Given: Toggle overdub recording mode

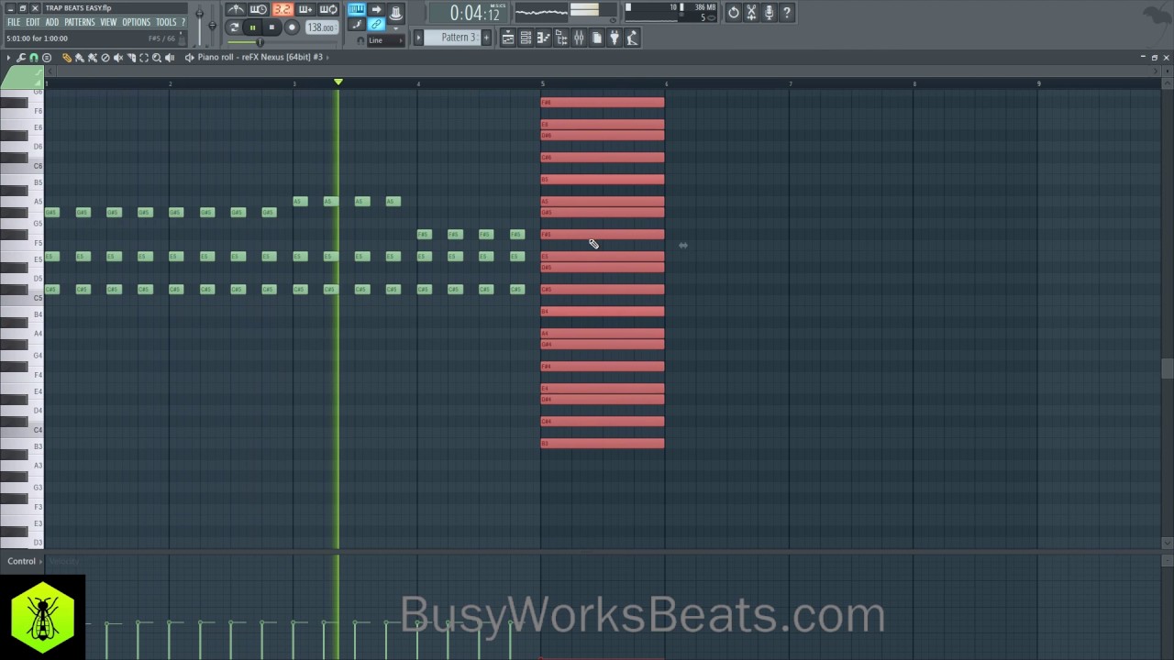Looking at the screenshot, I should tap(305, 10).
